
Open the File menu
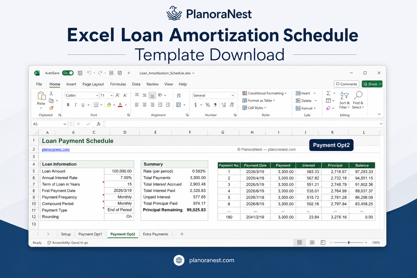pos(39,84)
